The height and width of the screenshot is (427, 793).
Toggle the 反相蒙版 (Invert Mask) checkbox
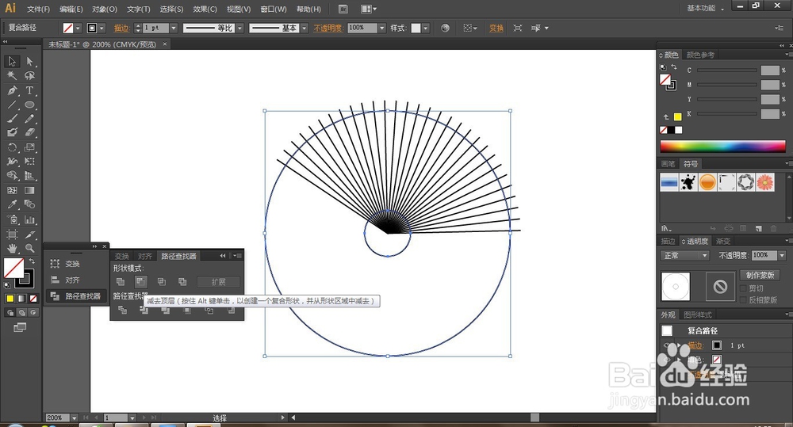coord(744,299)
